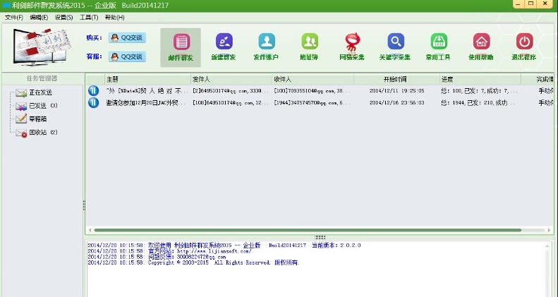The image size is (558, 297).
Task: Click the log line starting with 欢迎使用
Action: (224, 246)
